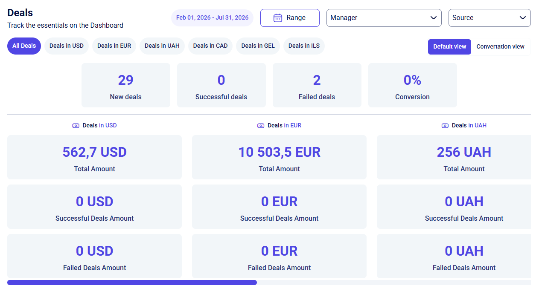Image resolution: width=539 pixels, height=297 pixels.
Task: Switch to Deals in UAH tab
Action: click(162, 46)
